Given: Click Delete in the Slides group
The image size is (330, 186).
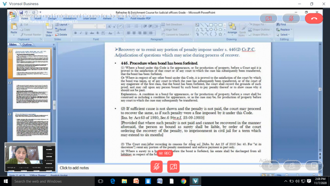Looking at the screenshot, I should click(x=61, y=34).
